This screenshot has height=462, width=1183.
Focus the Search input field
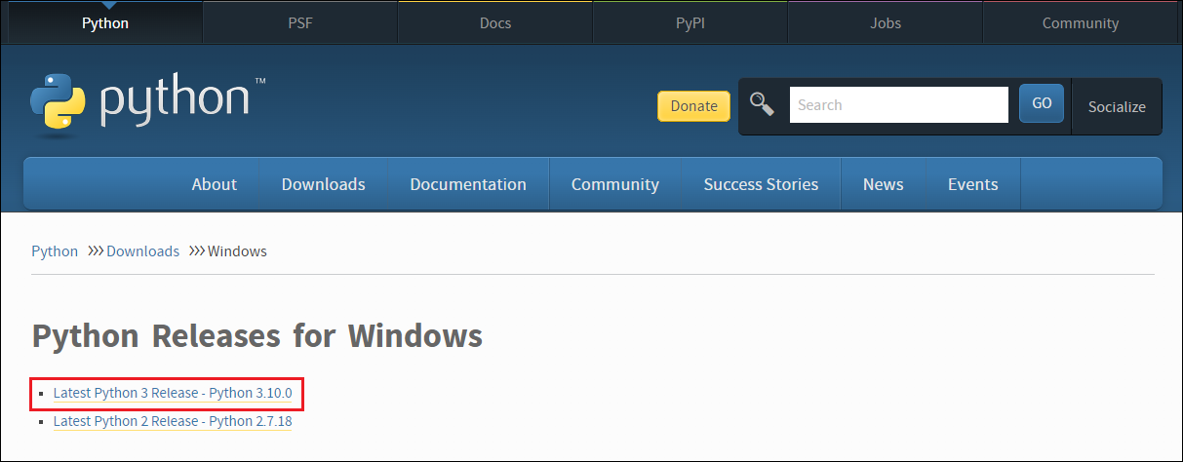(x=898, y=105)
